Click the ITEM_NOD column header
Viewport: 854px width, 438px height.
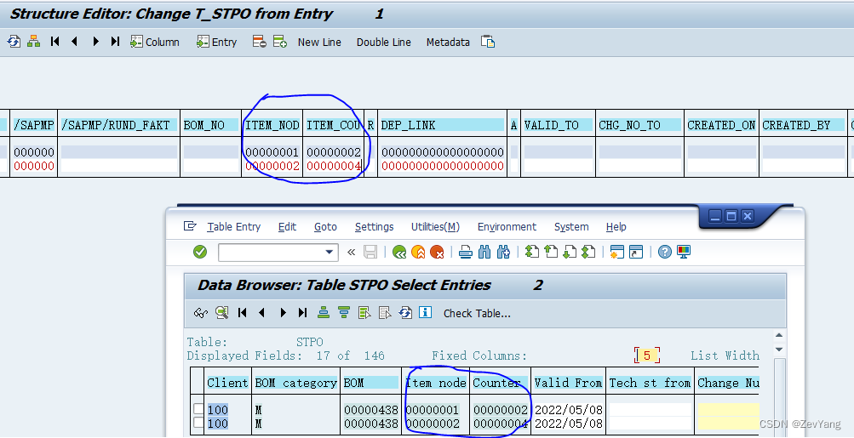tap(272, 125)
